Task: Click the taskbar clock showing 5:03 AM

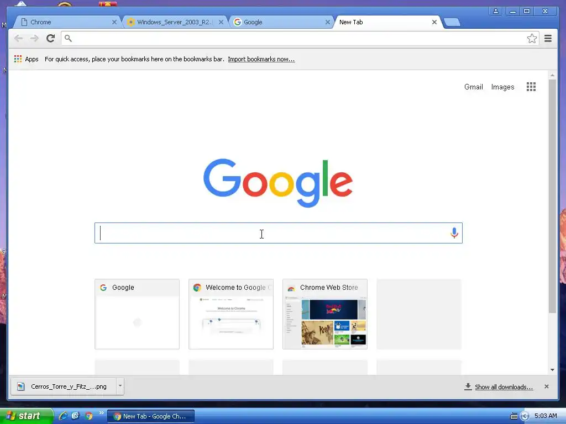Action: pyautogui.click(x=546, y=416)
